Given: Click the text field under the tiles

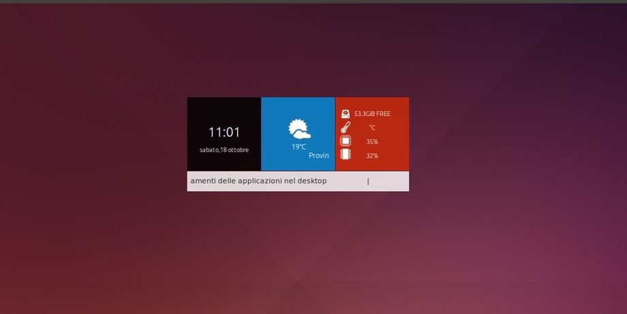Looking at the screenshot, I should click(x=298, y=181).
